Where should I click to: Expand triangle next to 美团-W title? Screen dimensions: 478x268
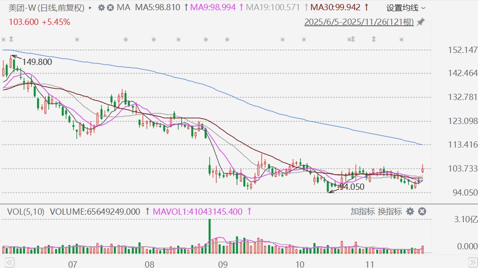[x=91, y=8]
